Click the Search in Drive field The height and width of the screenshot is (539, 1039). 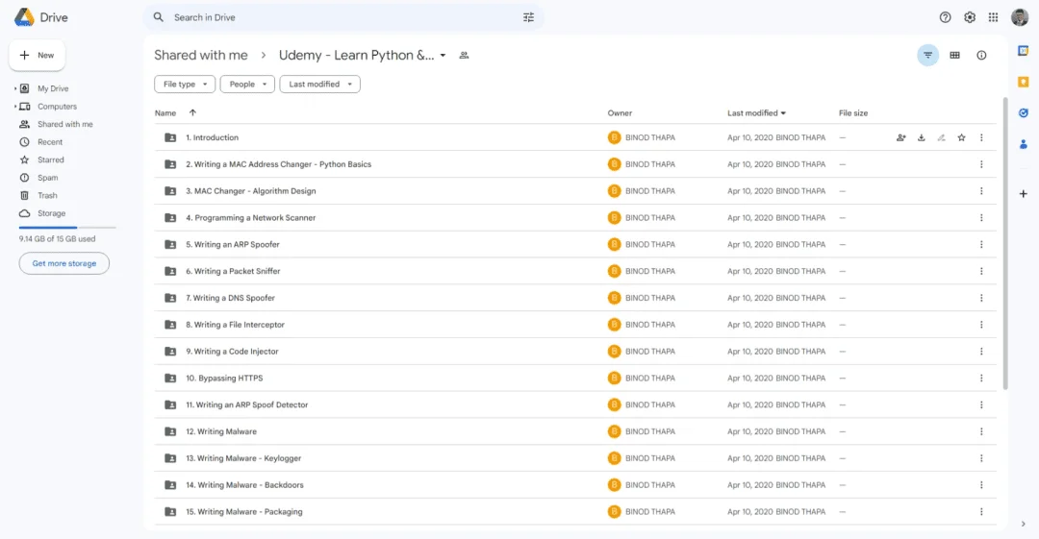(x=343, y=17)
